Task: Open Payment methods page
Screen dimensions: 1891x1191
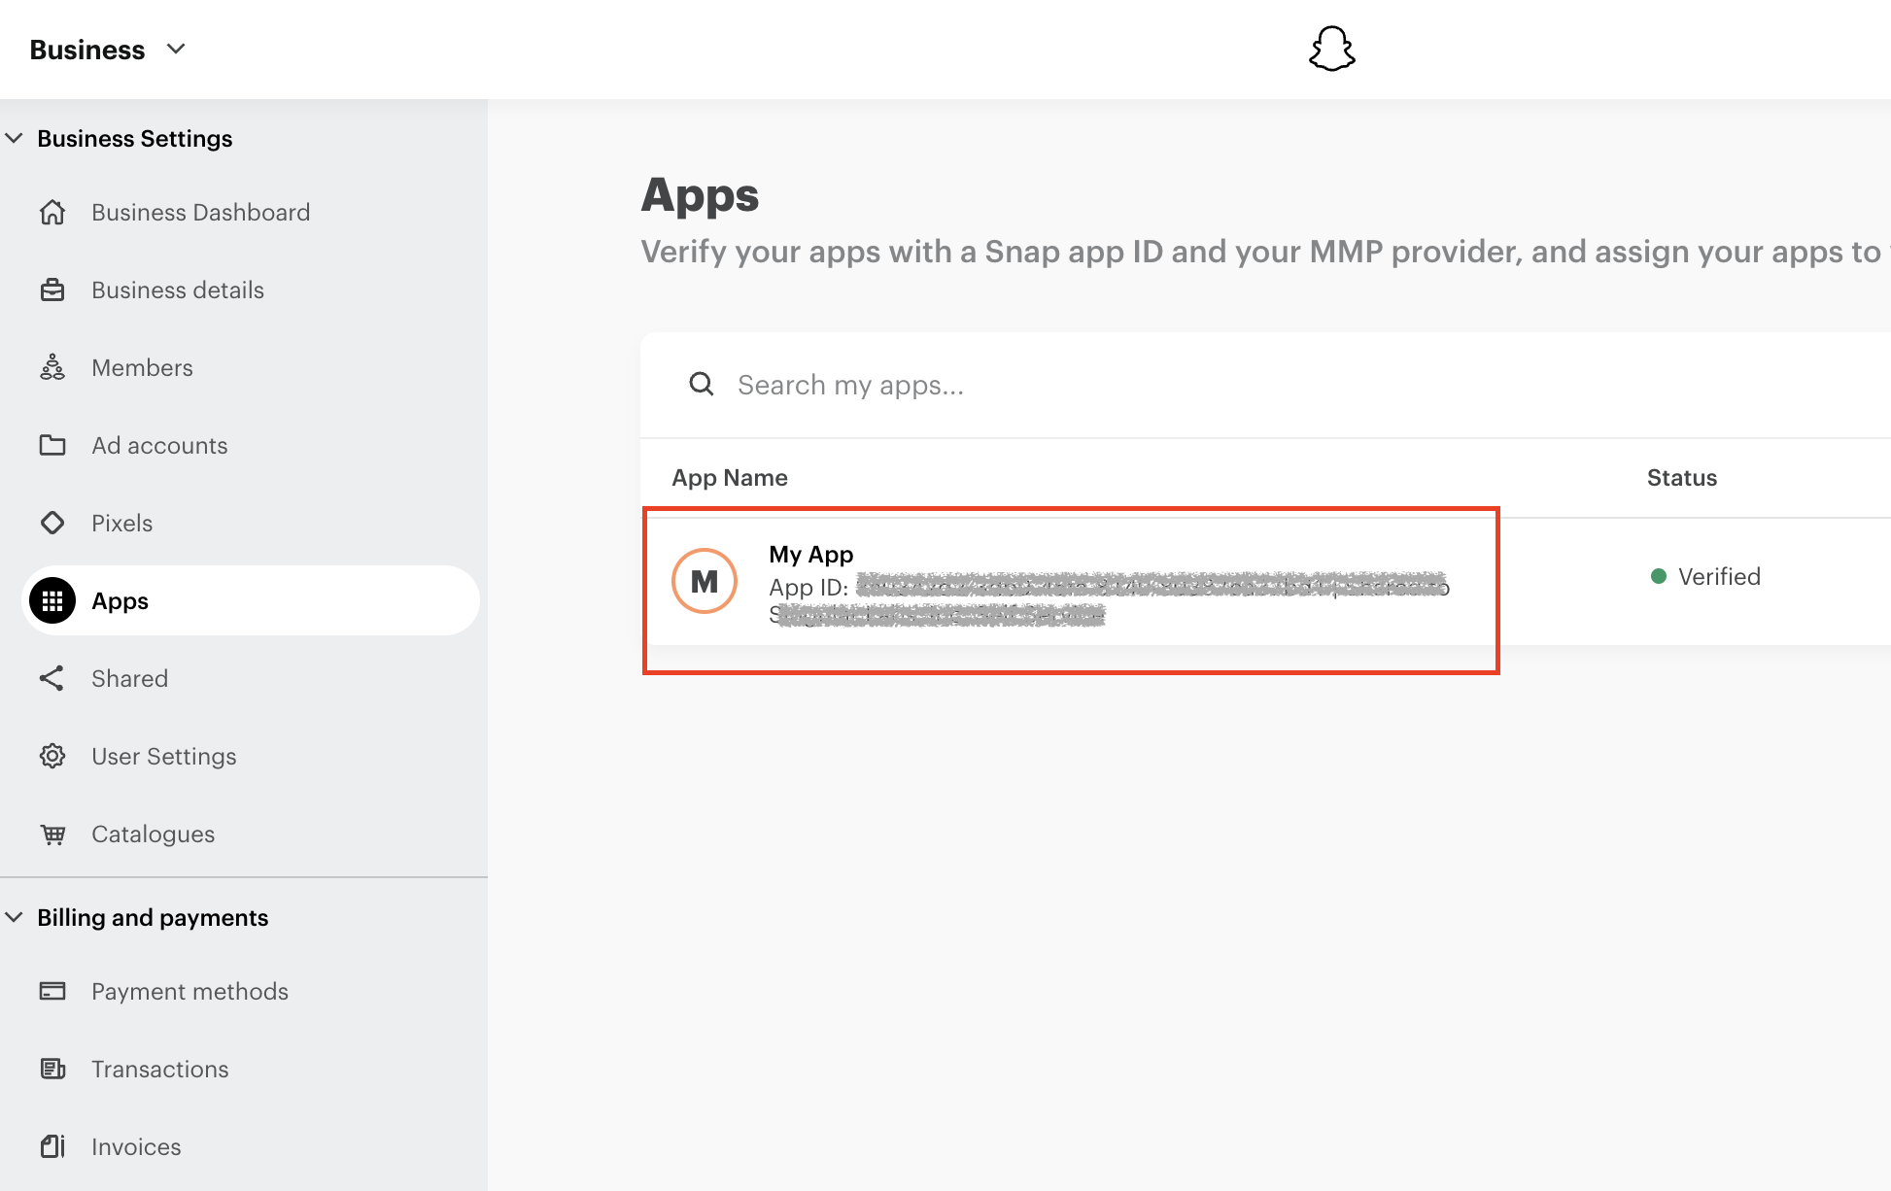Action: 189,991
